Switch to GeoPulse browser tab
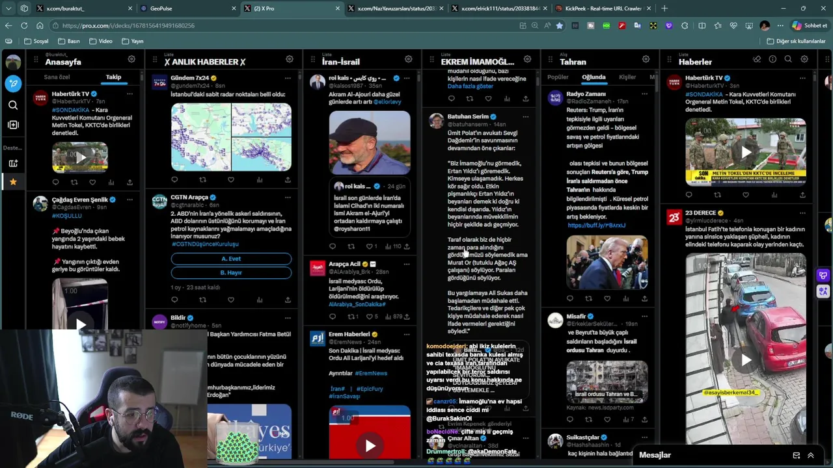Viewport: 833px width, 468px height. tap(186, 8)
